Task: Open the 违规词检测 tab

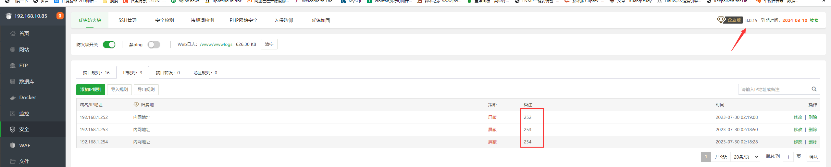Action: tap(203, 20)
